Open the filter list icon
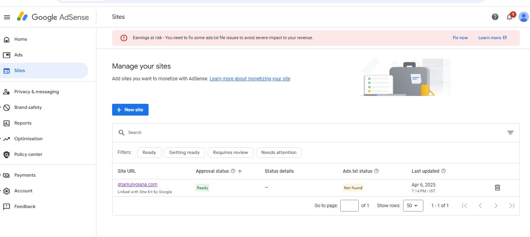 coord(510,133)
